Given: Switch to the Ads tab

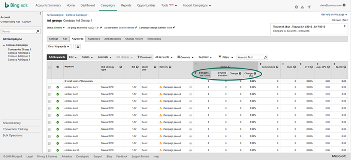Looking at the screenshot, I should click(65, 39).
